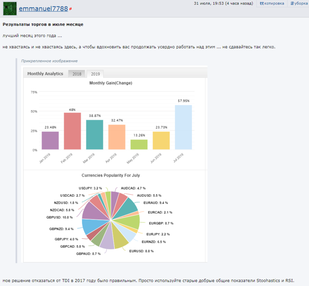Click the GBPCAD: 5.8 % pie label
This screenshot has width=309, height=286.
(x=72, y=247)
